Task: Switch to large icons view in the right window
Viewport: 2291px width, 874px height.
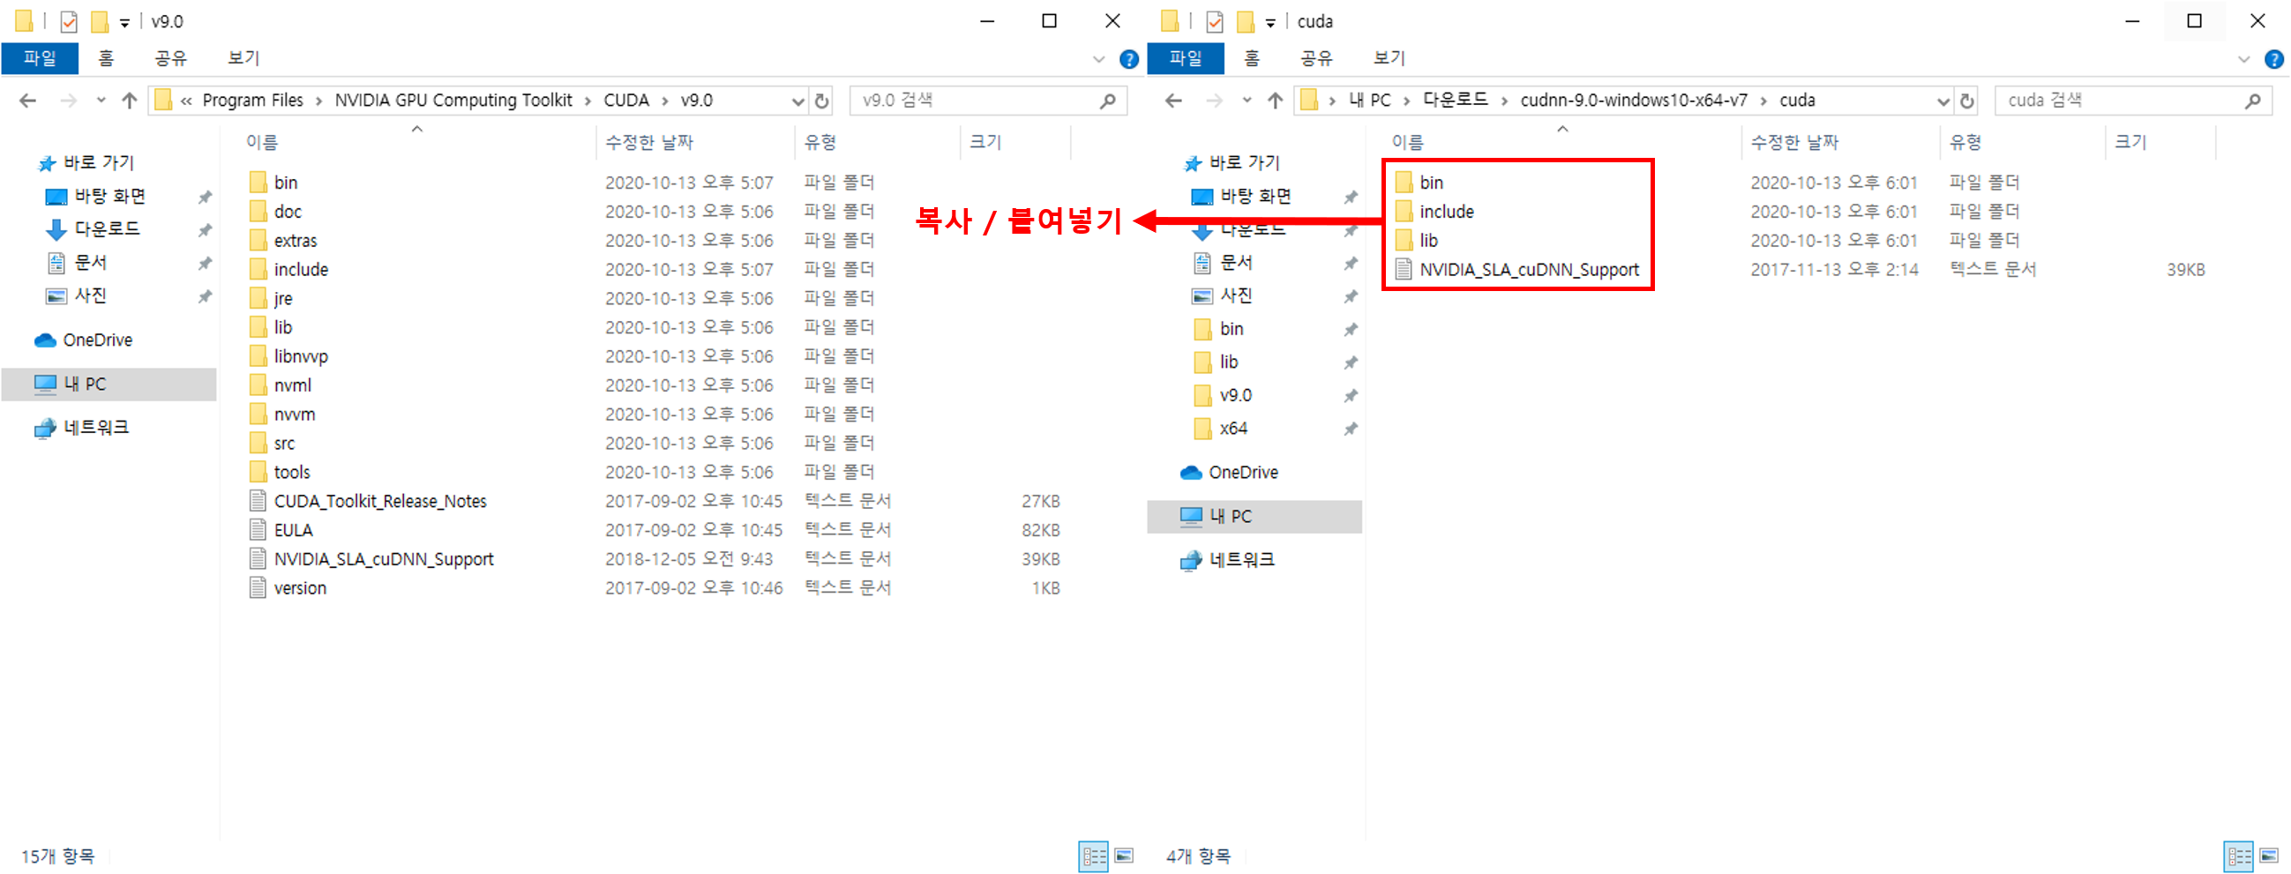Action: tap(2265, 855)
